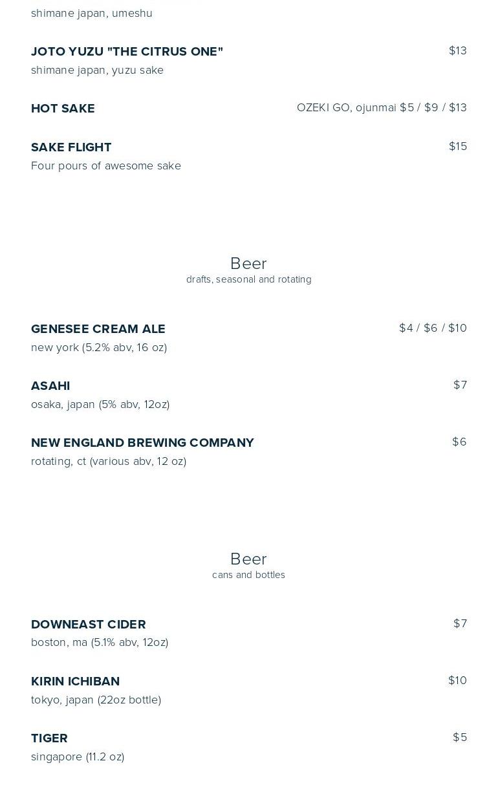Click the SAKE FLIGHT title
The height and width of the screenshot is (805, 498).
71,147
